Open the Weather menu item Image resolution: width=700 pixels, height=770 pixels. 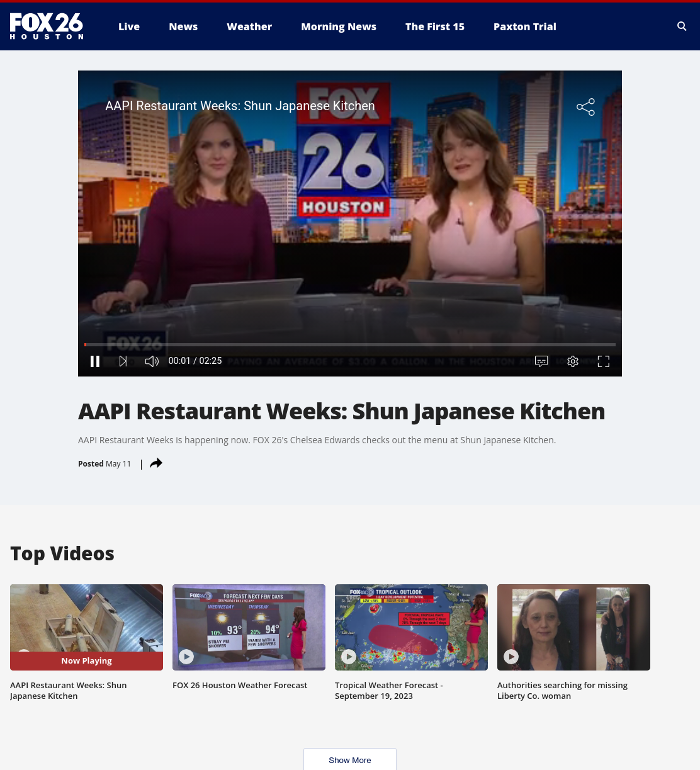249,26
